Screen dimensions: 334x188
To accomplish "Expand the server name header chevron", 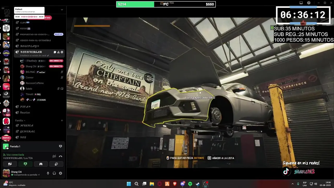I will click(x=62, y=10).
